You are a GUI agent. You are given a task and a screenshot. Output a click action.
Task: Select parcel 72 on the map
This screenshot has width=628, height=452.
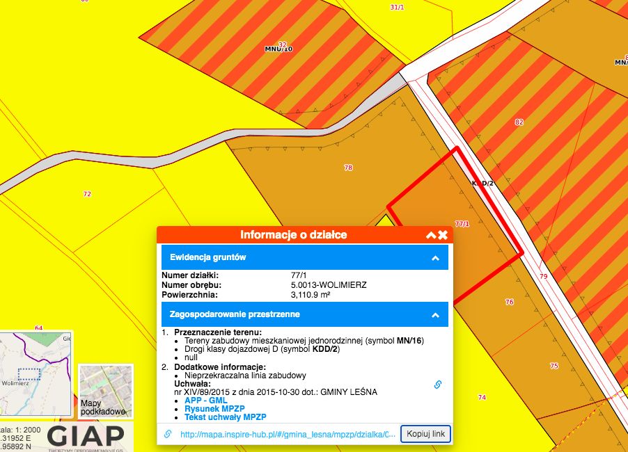click(x=87, y=194)
